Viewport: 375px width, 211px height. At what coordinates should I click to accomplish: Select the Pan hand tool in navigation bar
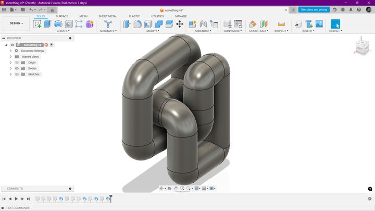176,188
